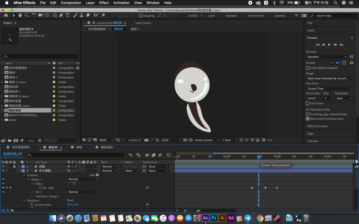Click Reset next to Transform

(x=70, y=201)
